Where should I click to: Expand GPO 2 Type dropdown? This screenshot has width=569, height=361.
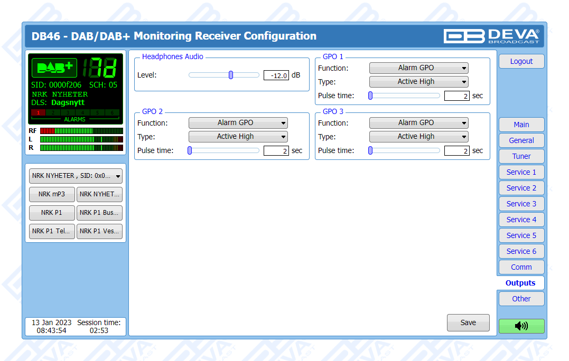[238, 137]
